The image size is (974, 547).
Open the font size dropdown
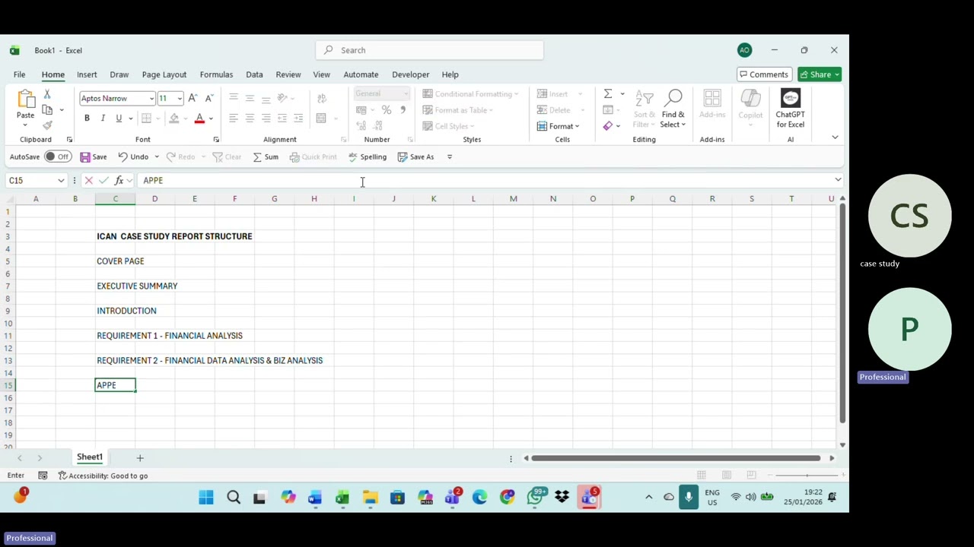pyautogui.click(x=179, y=98)
